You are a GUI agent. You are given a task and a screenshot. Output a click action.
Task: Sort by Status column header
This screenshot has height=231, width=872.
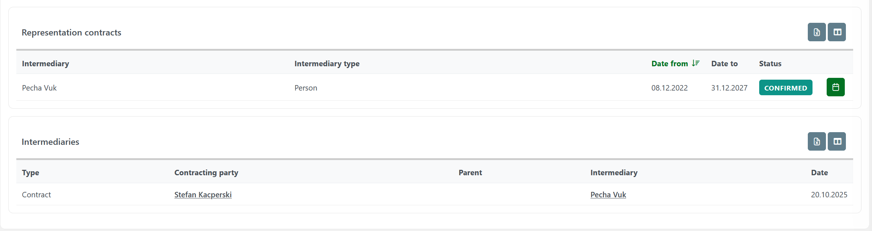[x=770, y=64]
